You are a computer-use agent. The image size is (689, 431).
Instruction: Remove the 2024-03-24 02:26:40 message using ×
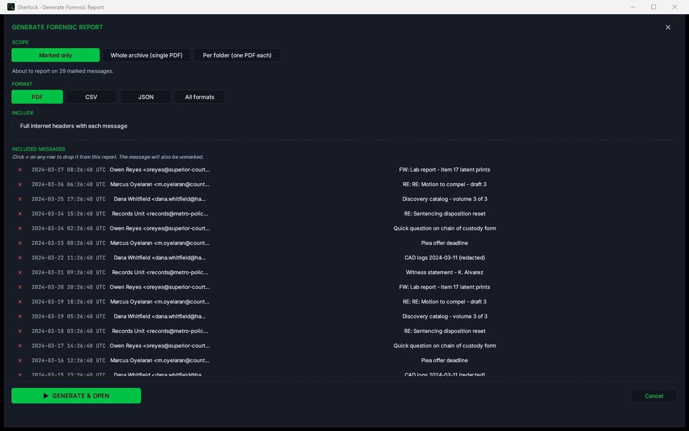pyautogui.click(x=20, y=228)
